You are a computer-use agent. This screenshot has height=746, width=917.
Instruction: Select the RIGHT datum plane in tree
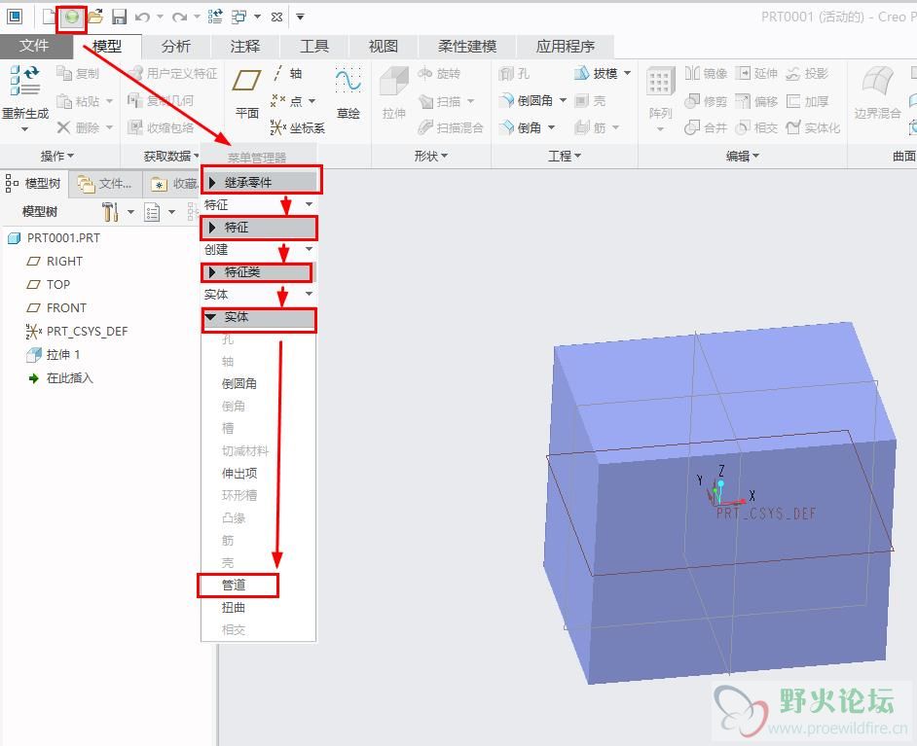(x=55, y=261)
